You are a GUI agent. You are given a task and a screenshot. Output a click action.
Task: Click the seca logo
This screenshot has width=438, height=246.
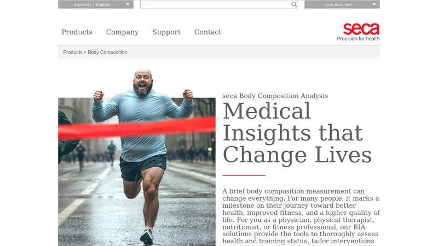click(361, 29)
